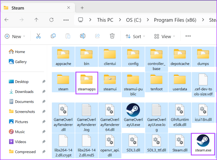
Task: Click the Rename icon in toolbar
Action: (83, 36)
